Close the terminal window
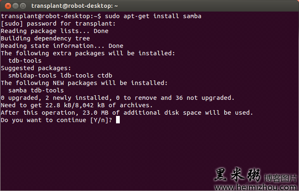This screenshot has width=299, height=191. tap(8, 6)
